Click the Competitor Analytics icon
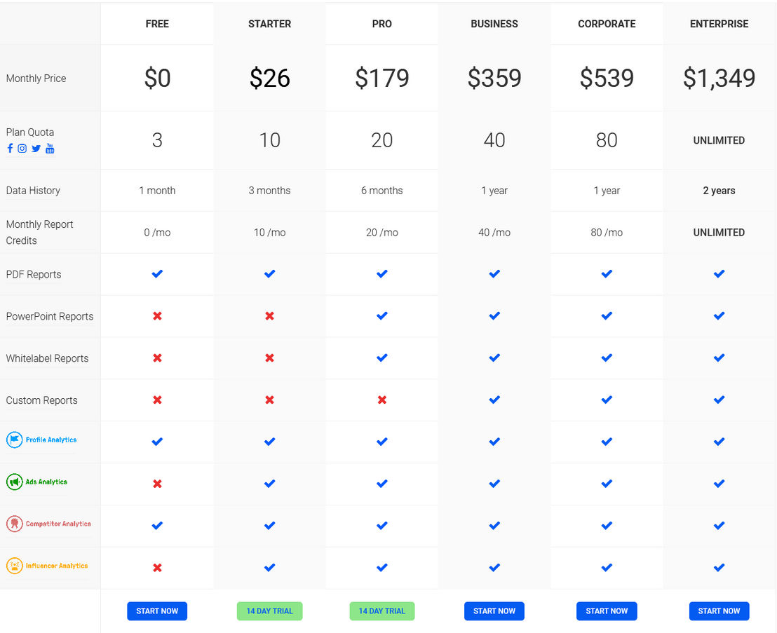777x633 pixels. coord(14,524)
